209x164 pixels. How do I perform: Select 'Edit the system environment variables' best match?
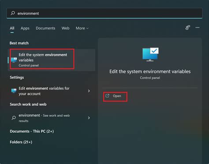click(x=52, y=60)
